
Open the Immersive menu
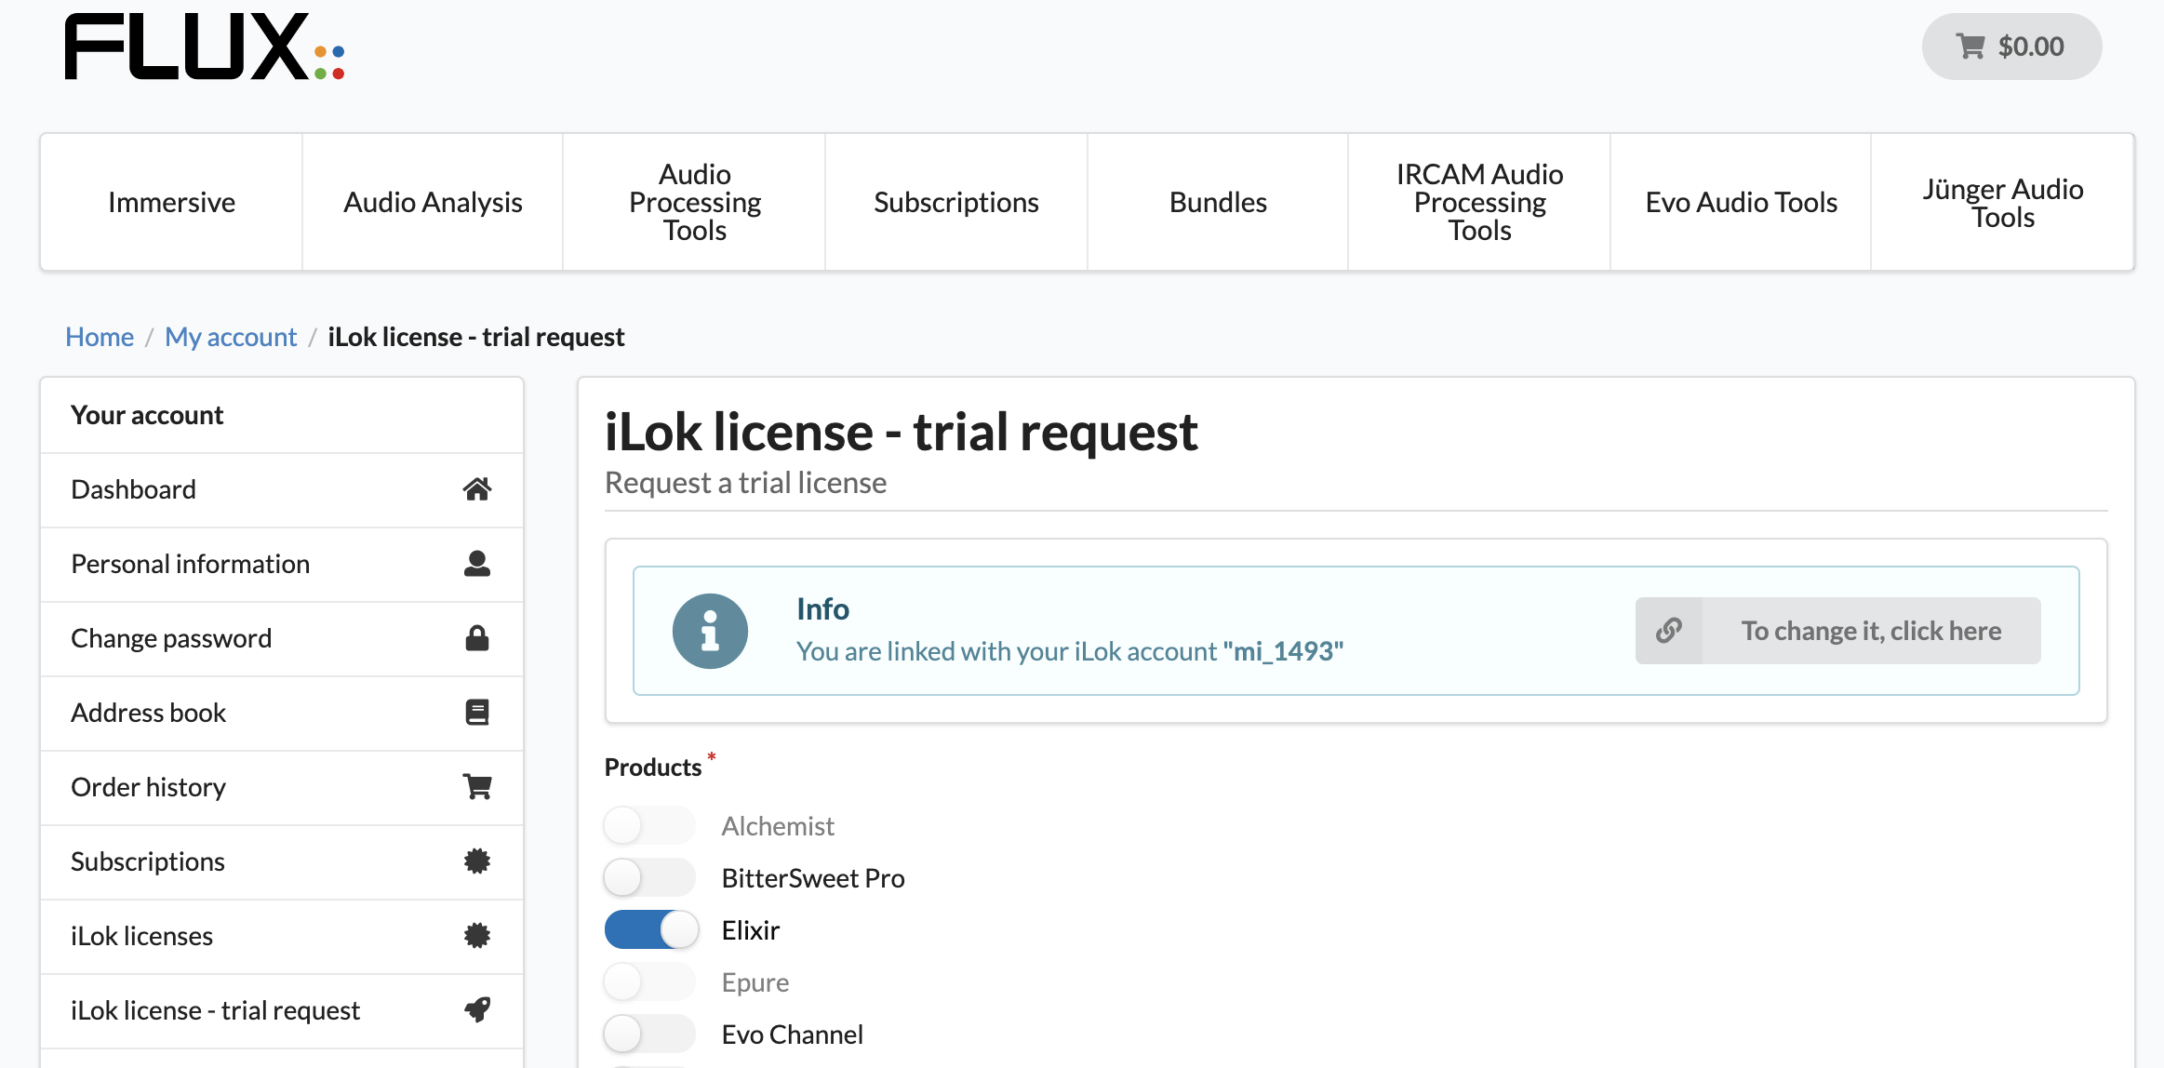tap(171, 202)
